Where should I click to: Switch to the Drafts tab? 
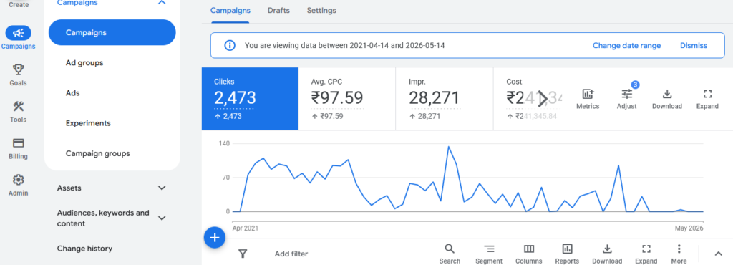pos(278,10)
